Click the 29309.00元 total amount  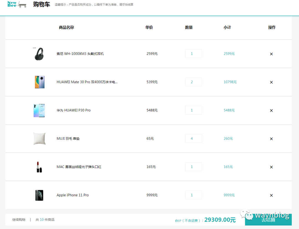220,220
